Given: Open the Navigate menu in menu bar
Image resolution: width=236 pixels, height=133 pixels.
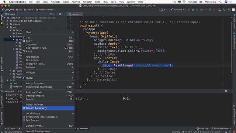Looking at the screenshot, I should (x=55, y=2).
